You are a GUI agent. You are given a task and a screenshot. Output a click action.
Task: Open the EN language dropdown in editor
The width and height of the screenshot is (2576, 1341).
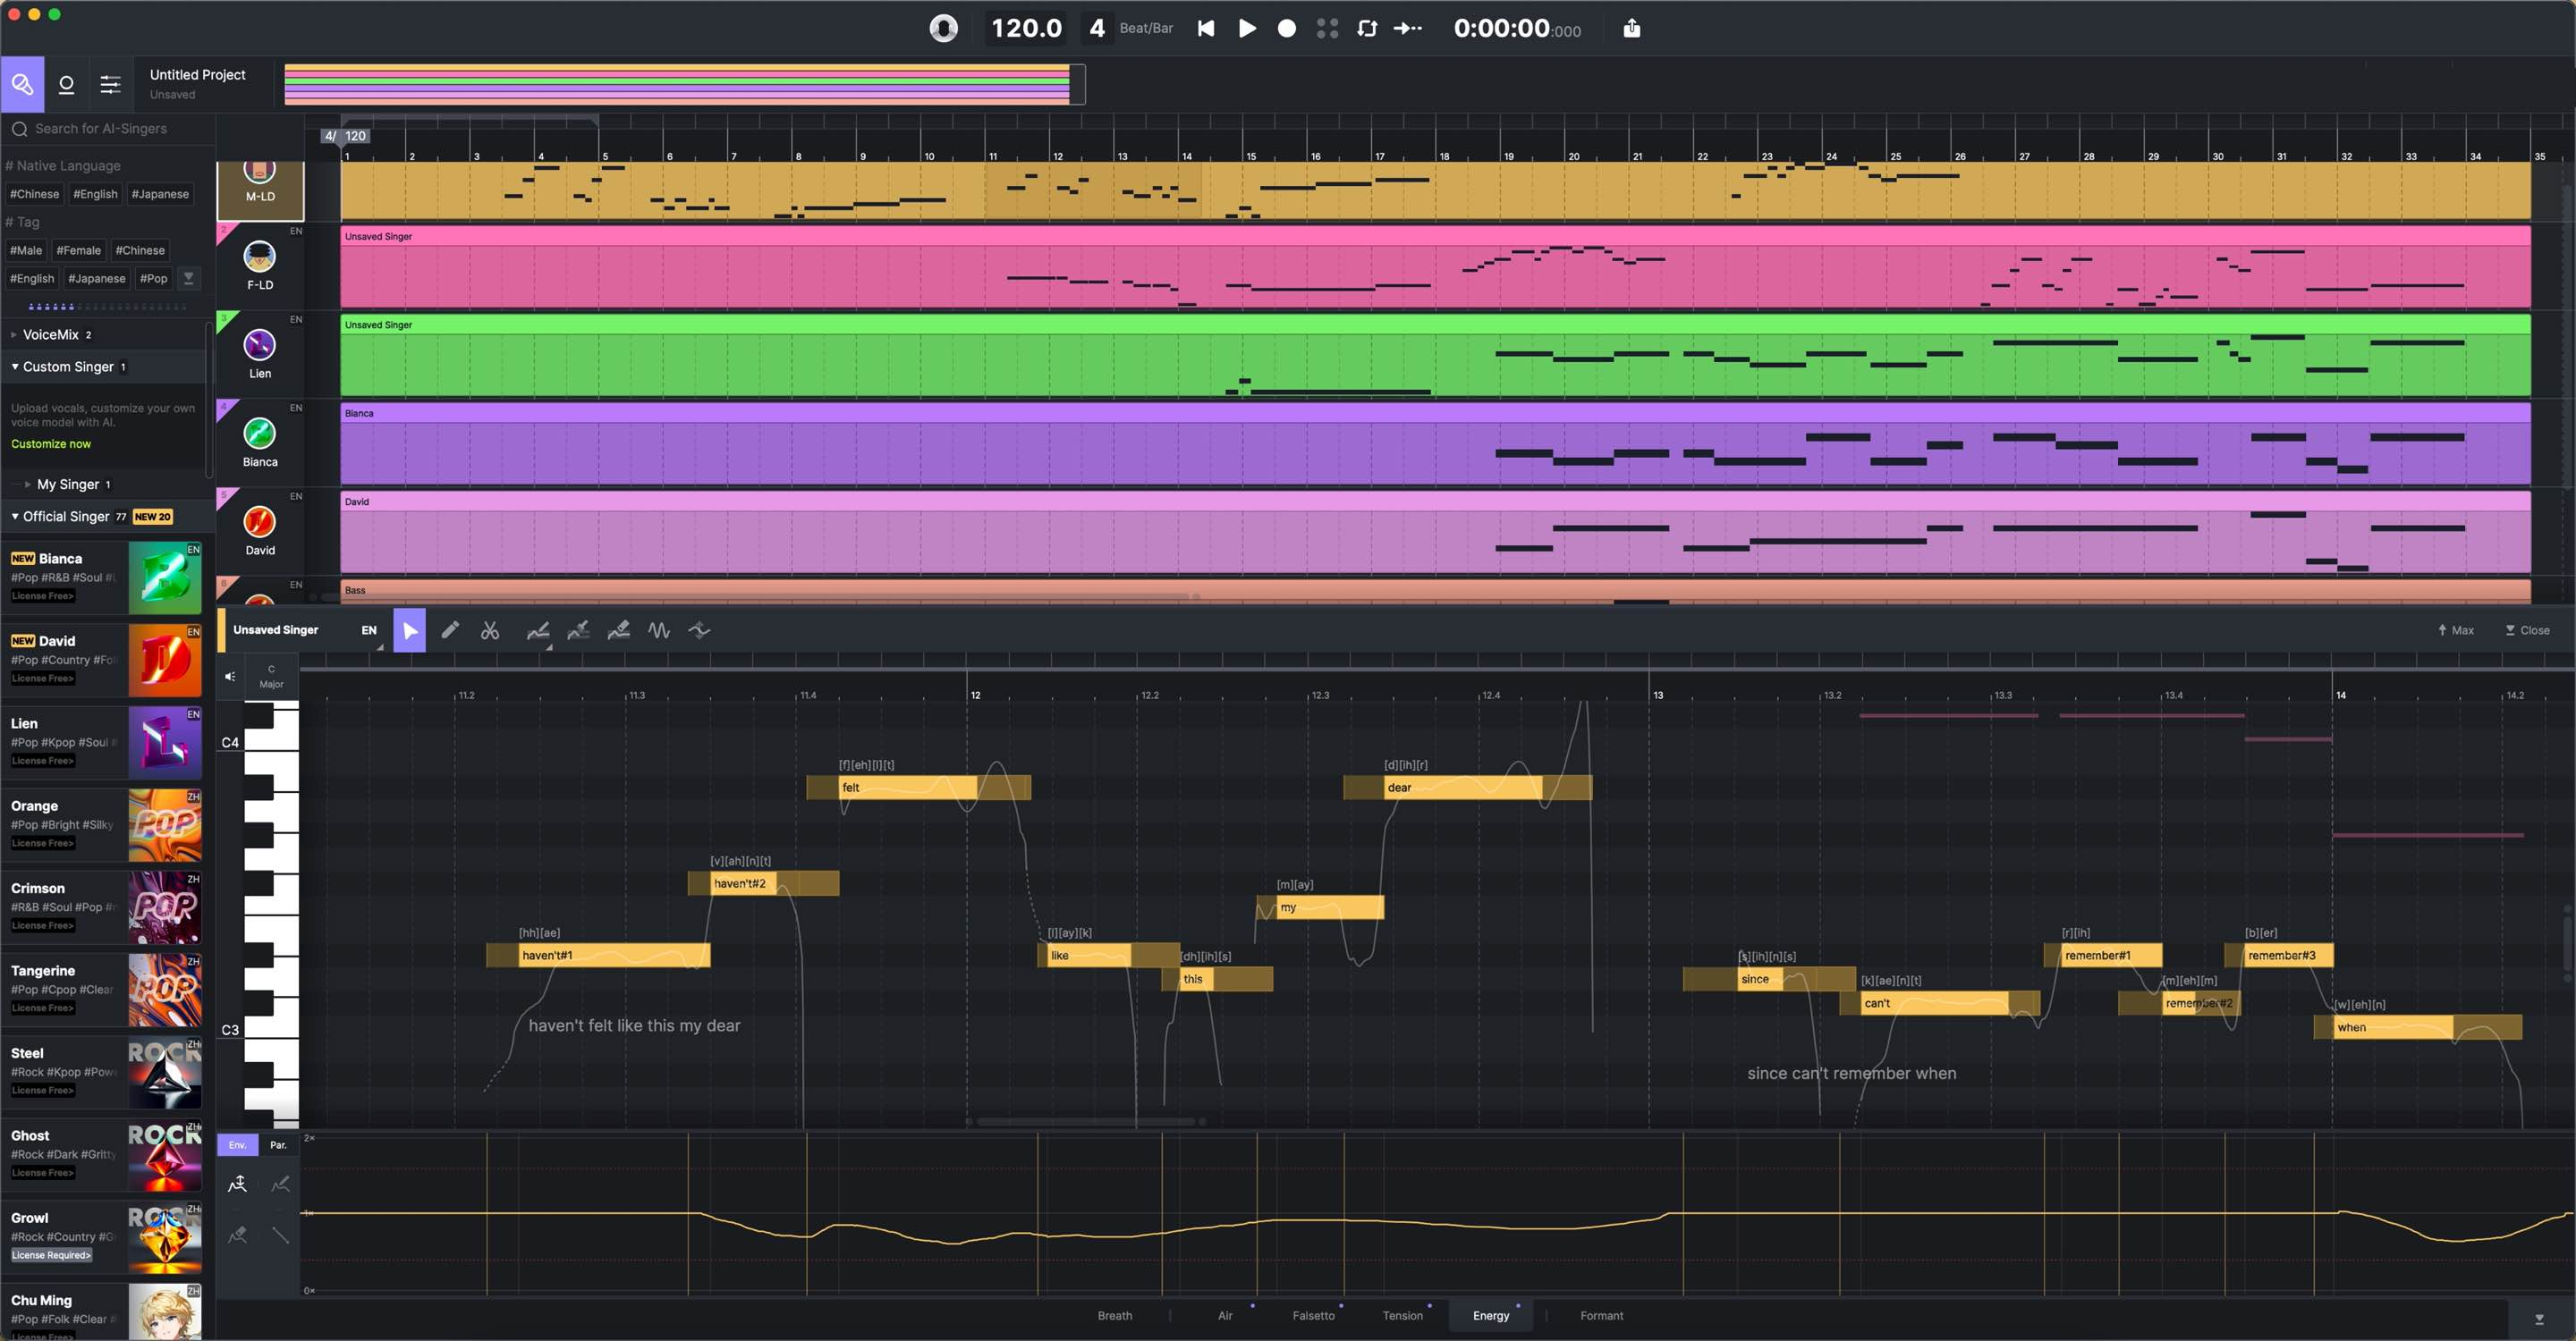pos(370,629)
